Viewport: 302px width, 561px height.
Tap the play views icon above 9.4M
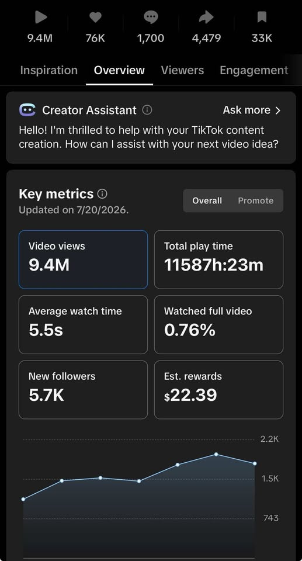41,18
